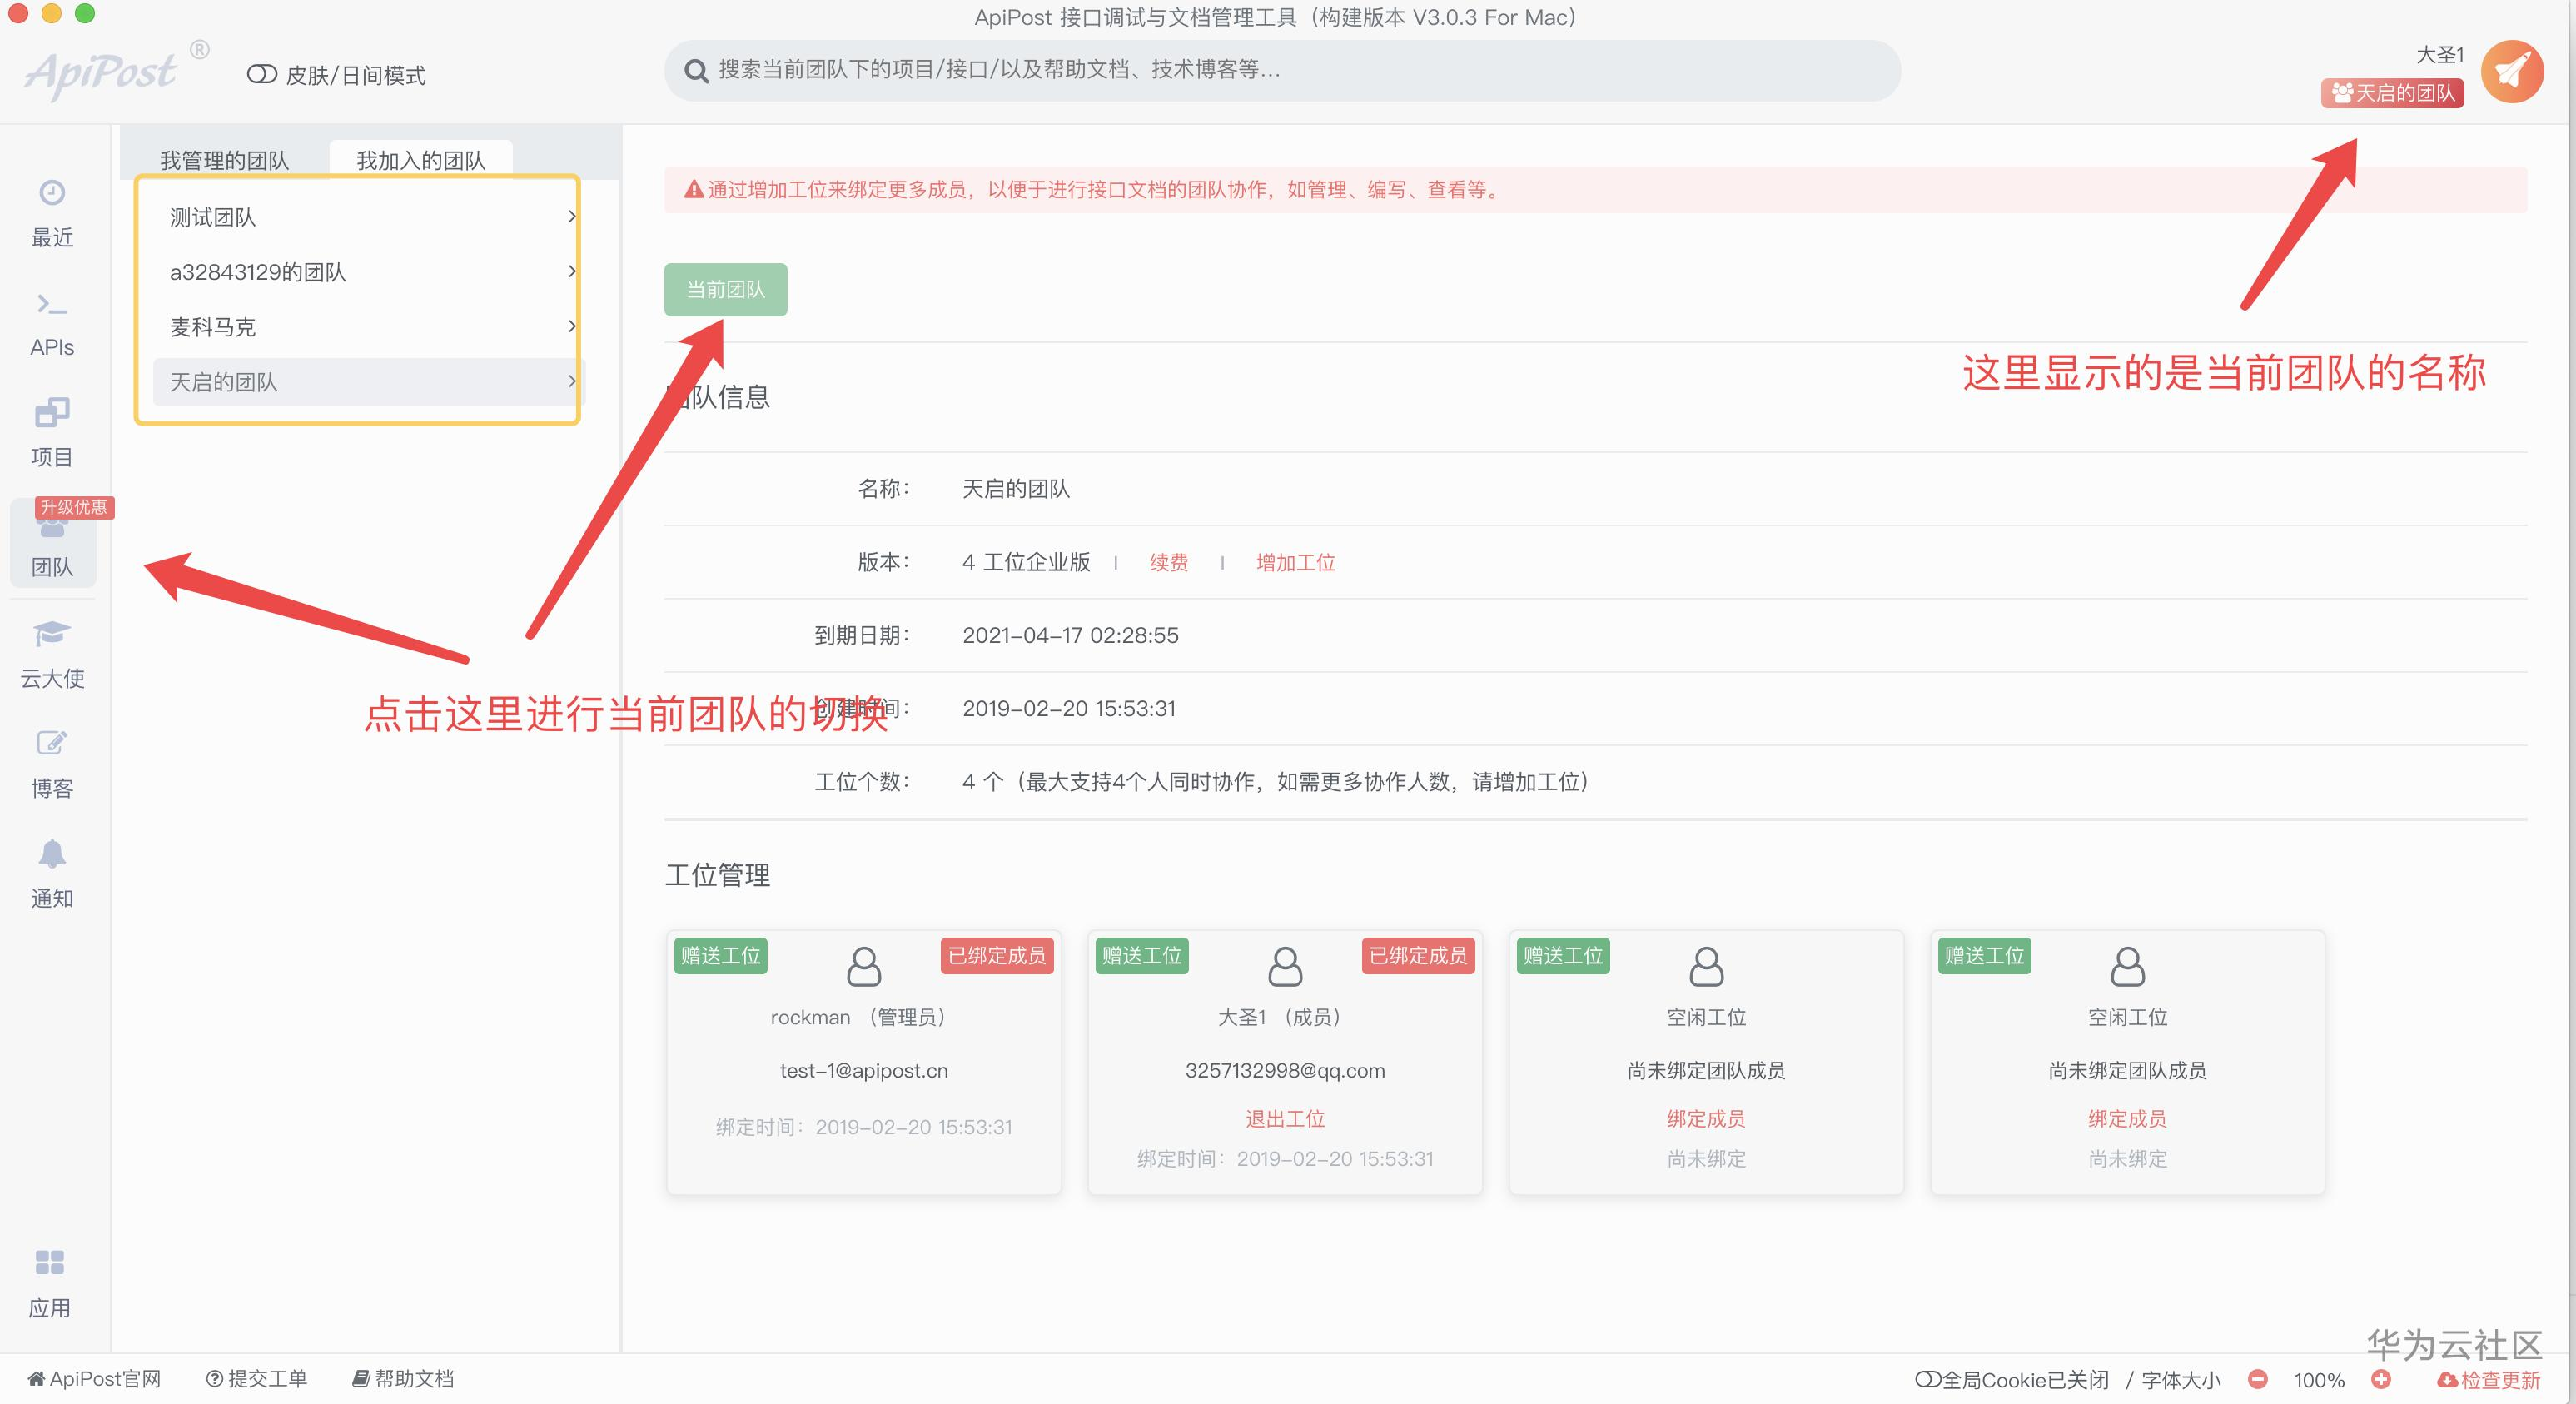Expand the 测试团队 team chevron

click(x=571, y=216)
